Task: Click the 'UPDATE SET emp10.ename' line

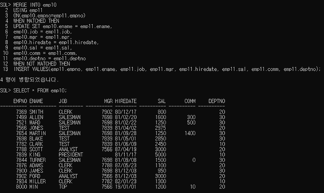Action: [x=63, y=26]
